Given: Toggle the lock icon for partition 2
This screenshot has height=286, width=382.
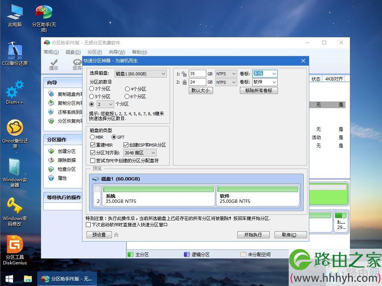Looking at the screenshot, I should (184, 82).
